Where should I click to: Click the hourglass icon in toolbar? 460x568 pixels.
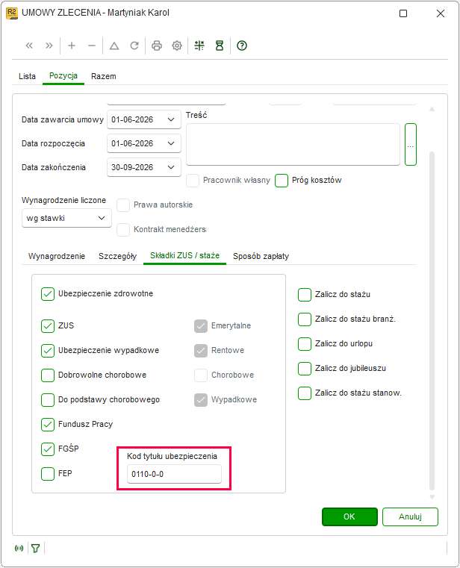point(220,46)
